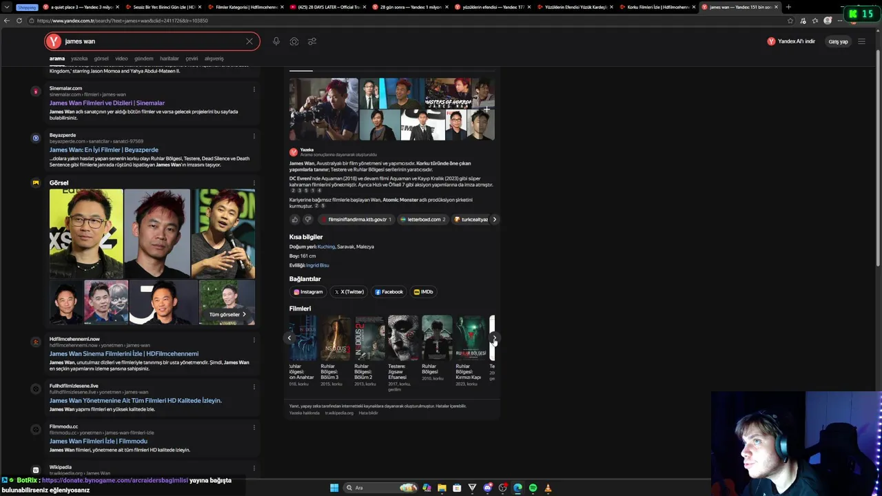
Task: Click the Giriş yap sign-in button
Action: click(x=838, y=41)
